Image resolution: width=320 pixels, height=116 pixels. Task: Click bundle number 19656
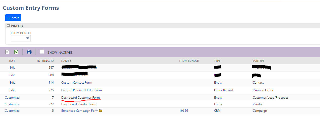coord(184,111)
